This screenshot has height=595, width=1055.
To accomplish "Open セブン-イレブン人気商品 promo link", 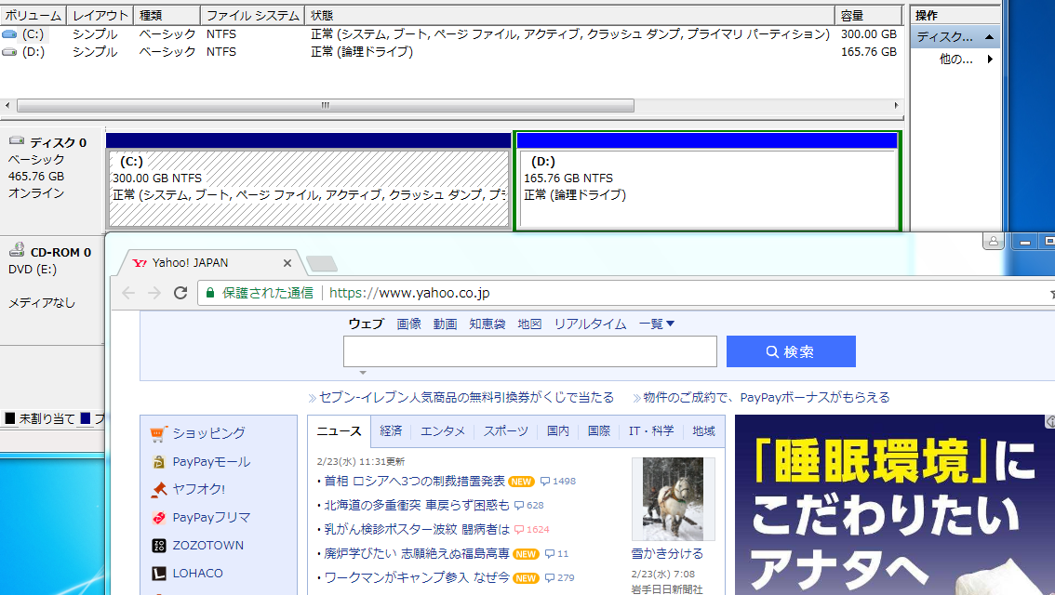I will [x=466, y=398].
